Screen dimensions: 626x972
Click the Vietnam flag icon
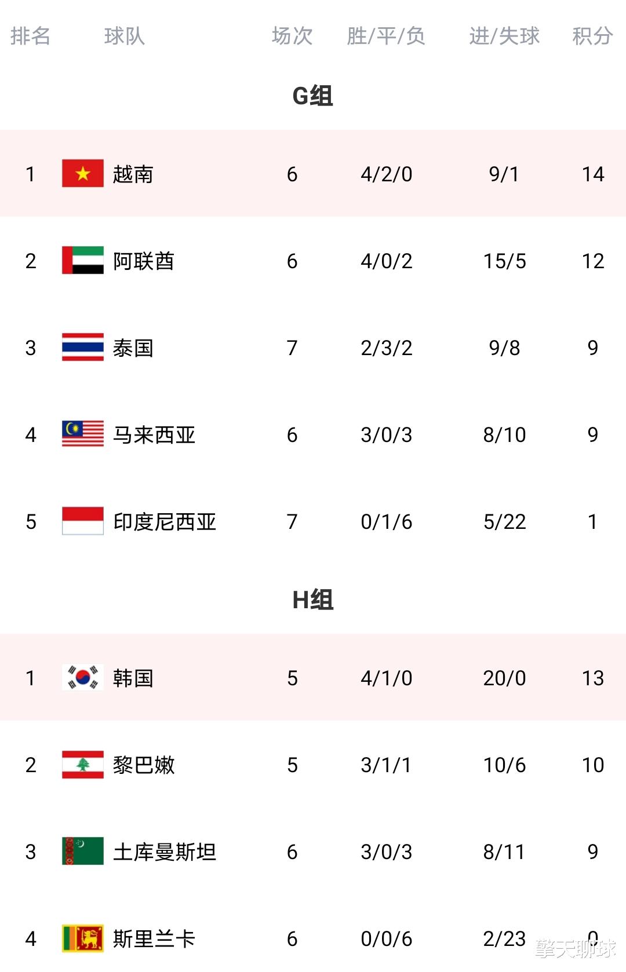(x=83, y=173)
